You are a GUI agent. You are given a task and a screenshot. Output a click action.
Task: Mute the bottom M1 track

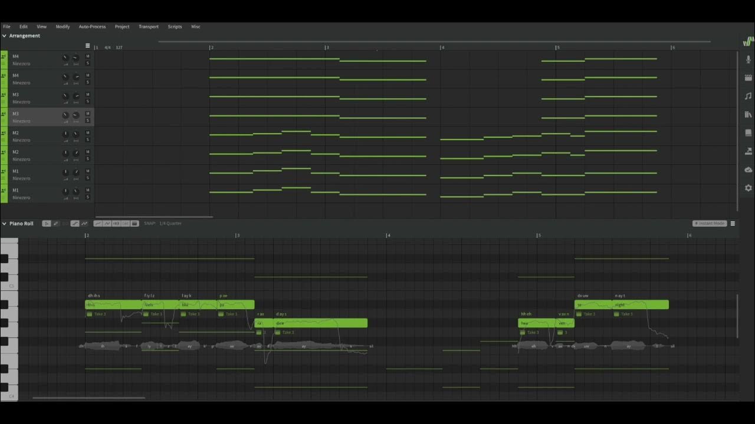click(x=88, y=190)
